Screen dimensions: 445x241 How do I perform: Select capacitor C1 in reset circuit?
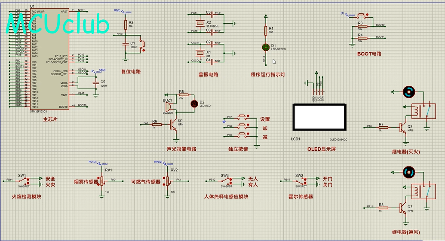tap(126, 44)
